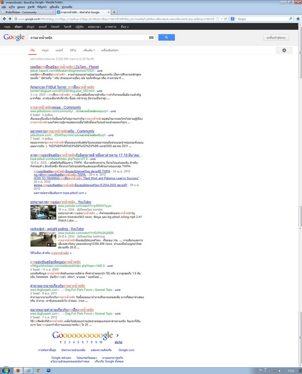Image resolution: width=302 pixels, height=374 pixels.
Task: Select the แผนที่ results tab
Action: click(59, 50)
